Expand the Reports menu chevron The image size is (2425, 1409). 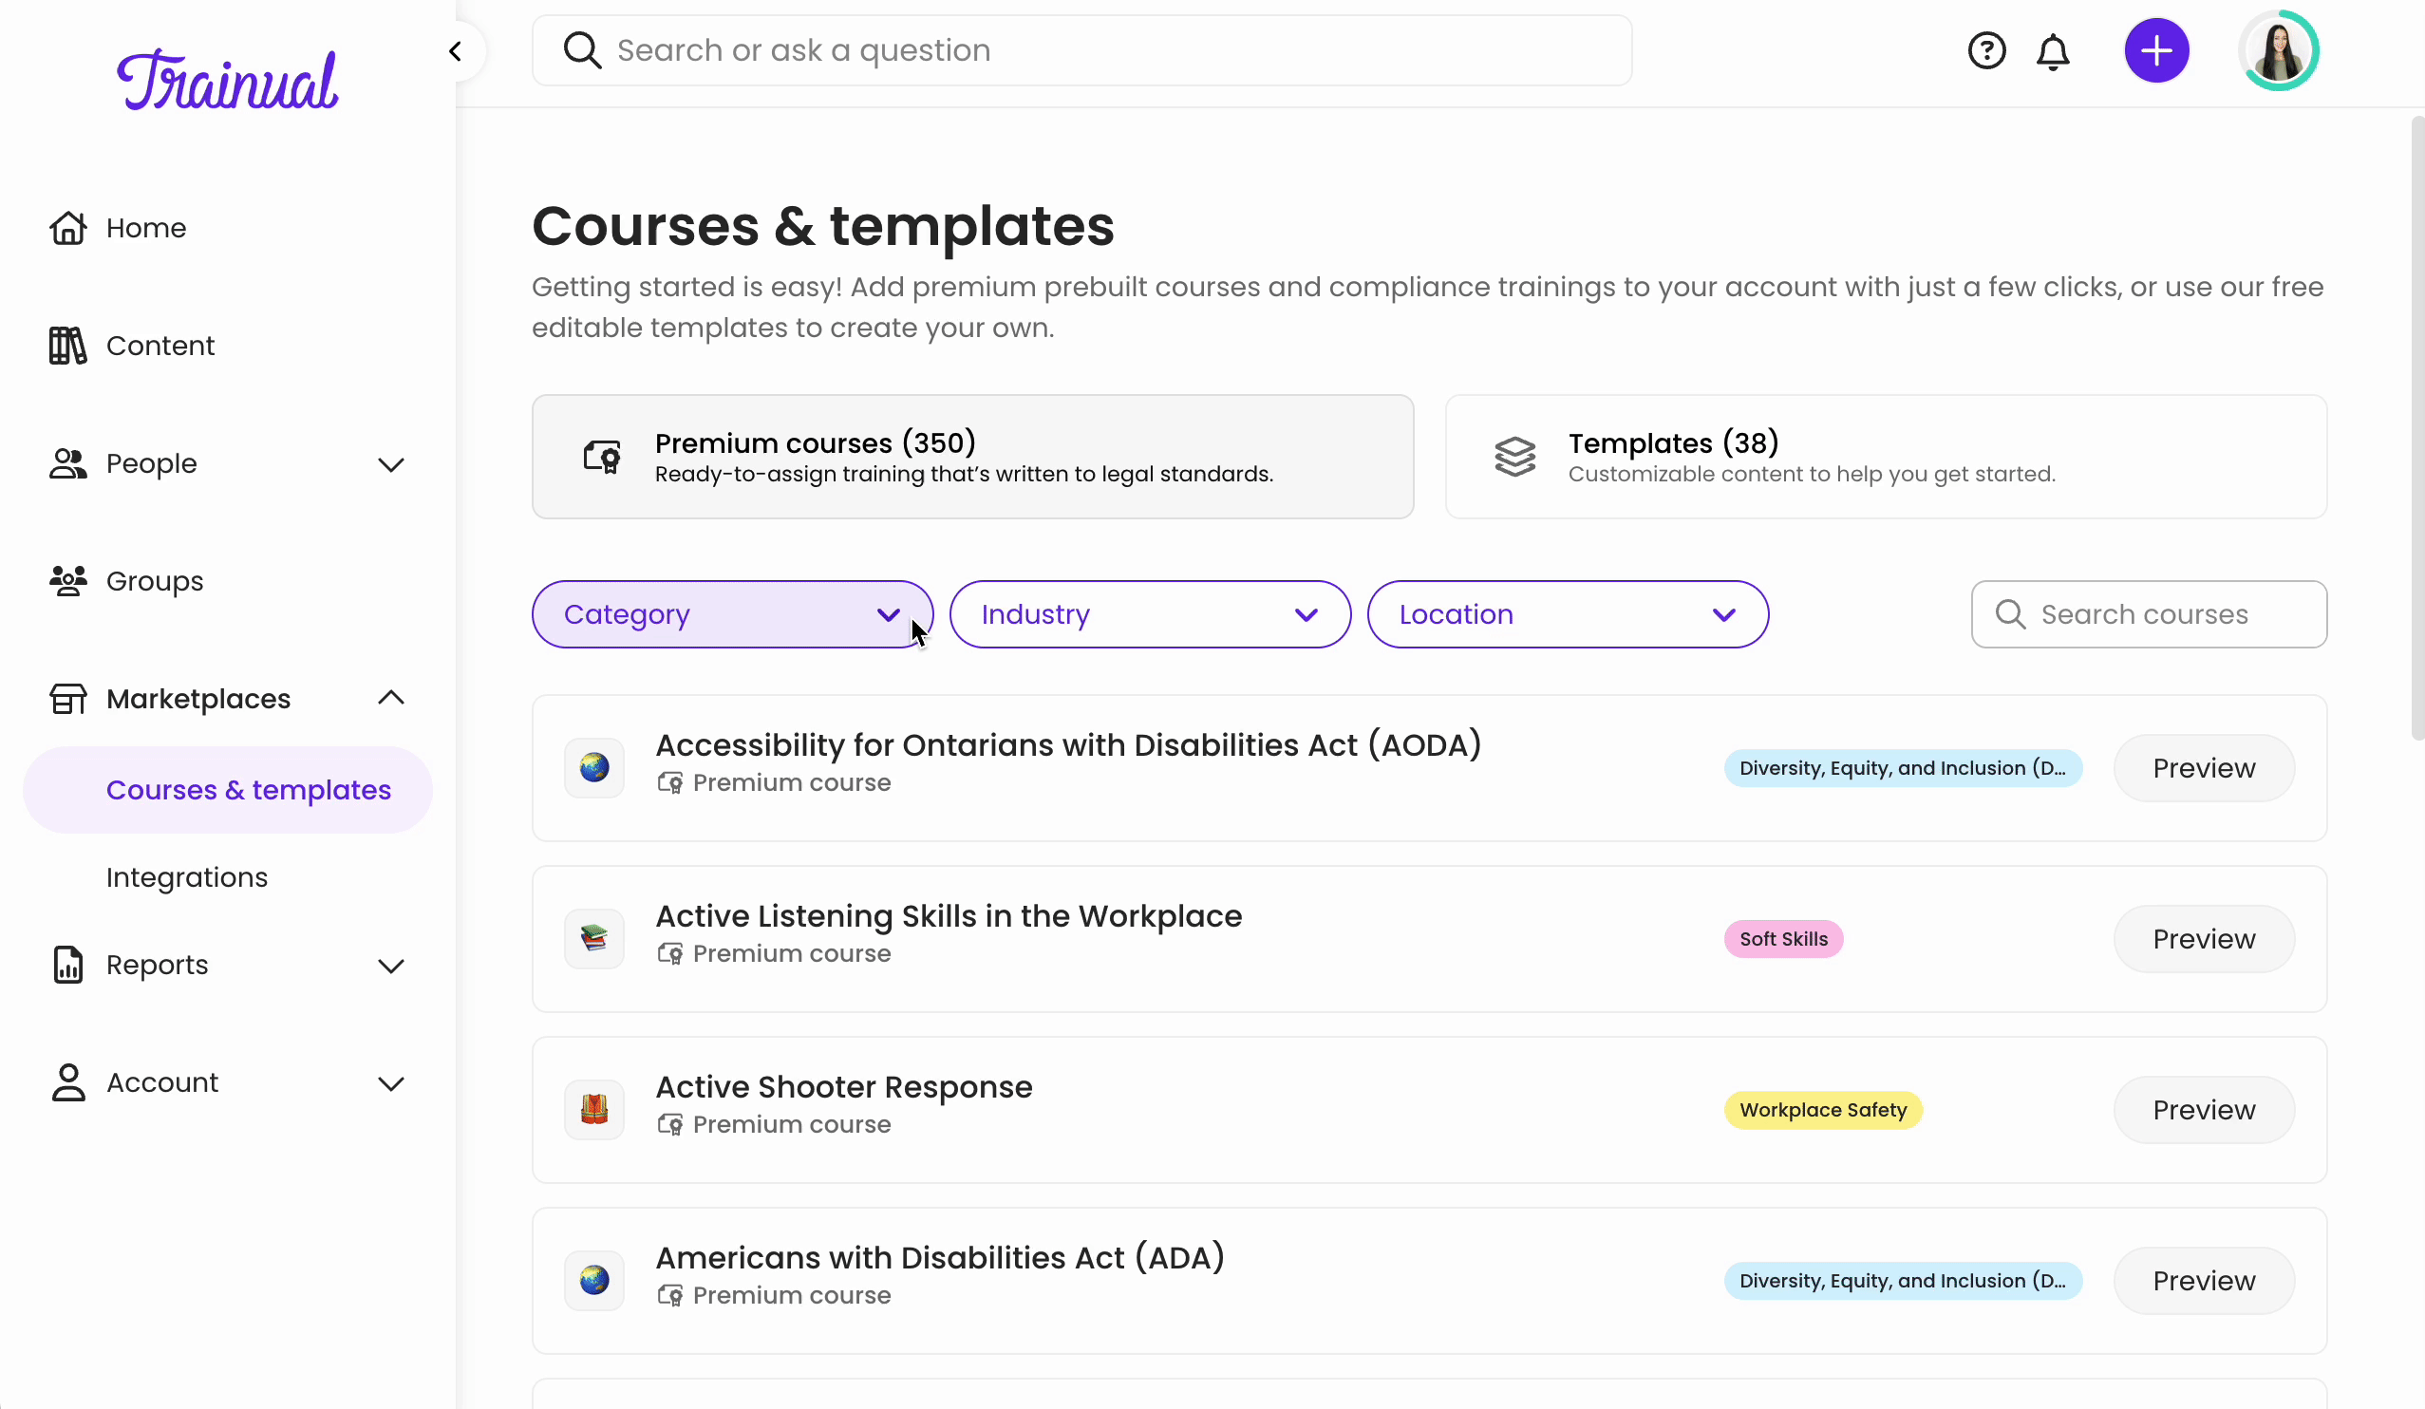(390, 967)
